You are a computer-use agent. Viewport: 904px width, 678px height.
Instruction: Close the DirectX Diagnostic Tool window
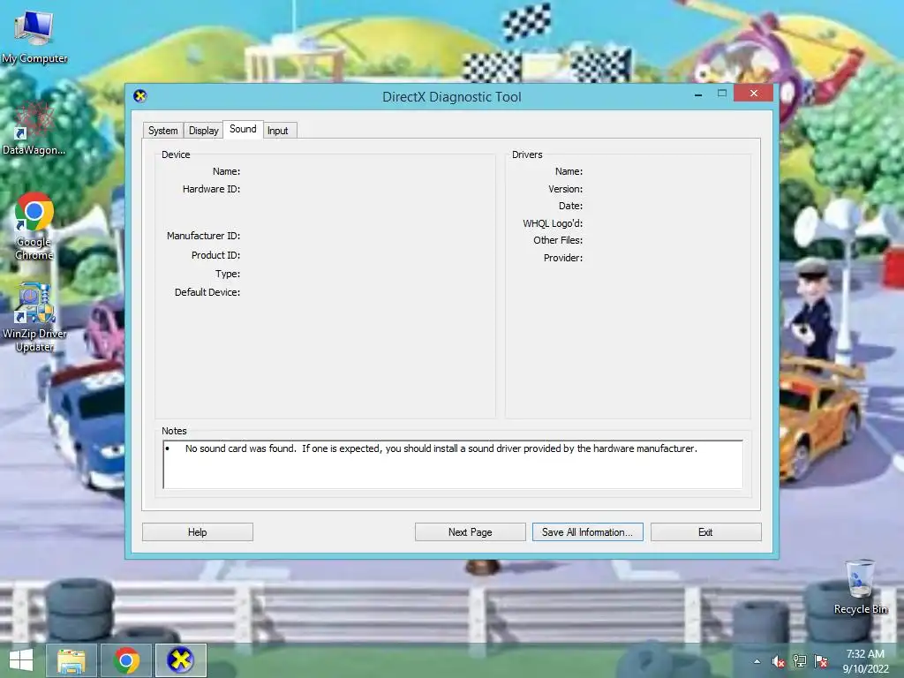[x=754, y=93]
